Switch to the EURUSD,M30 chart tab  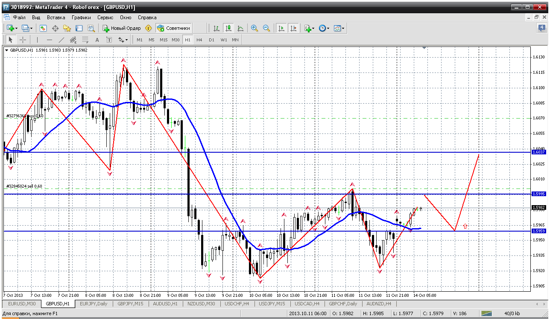[22, 304]
